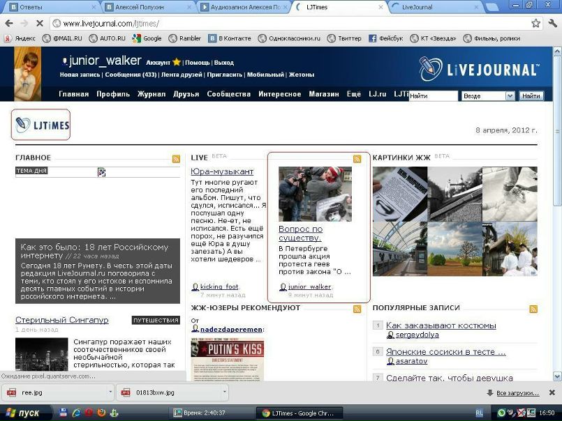
Task: Click the bookmark star in the address bar
Action: (x=535, y=23)
